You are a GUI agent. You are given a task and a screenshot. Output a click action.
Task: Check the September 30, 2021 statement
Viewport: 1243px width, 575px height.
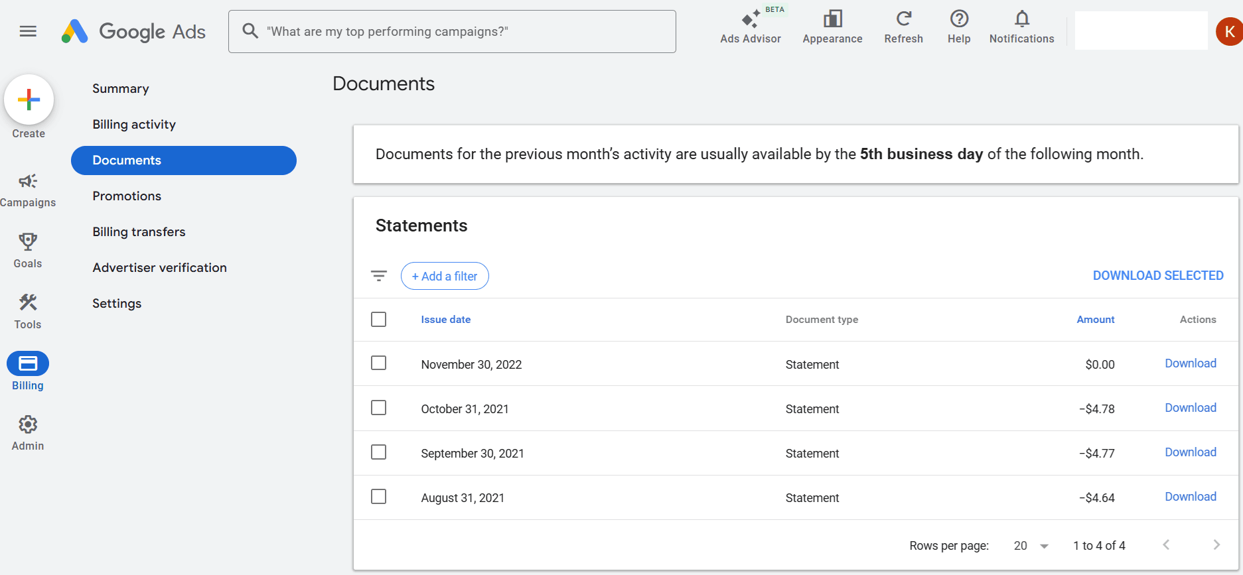click(379, 452)
